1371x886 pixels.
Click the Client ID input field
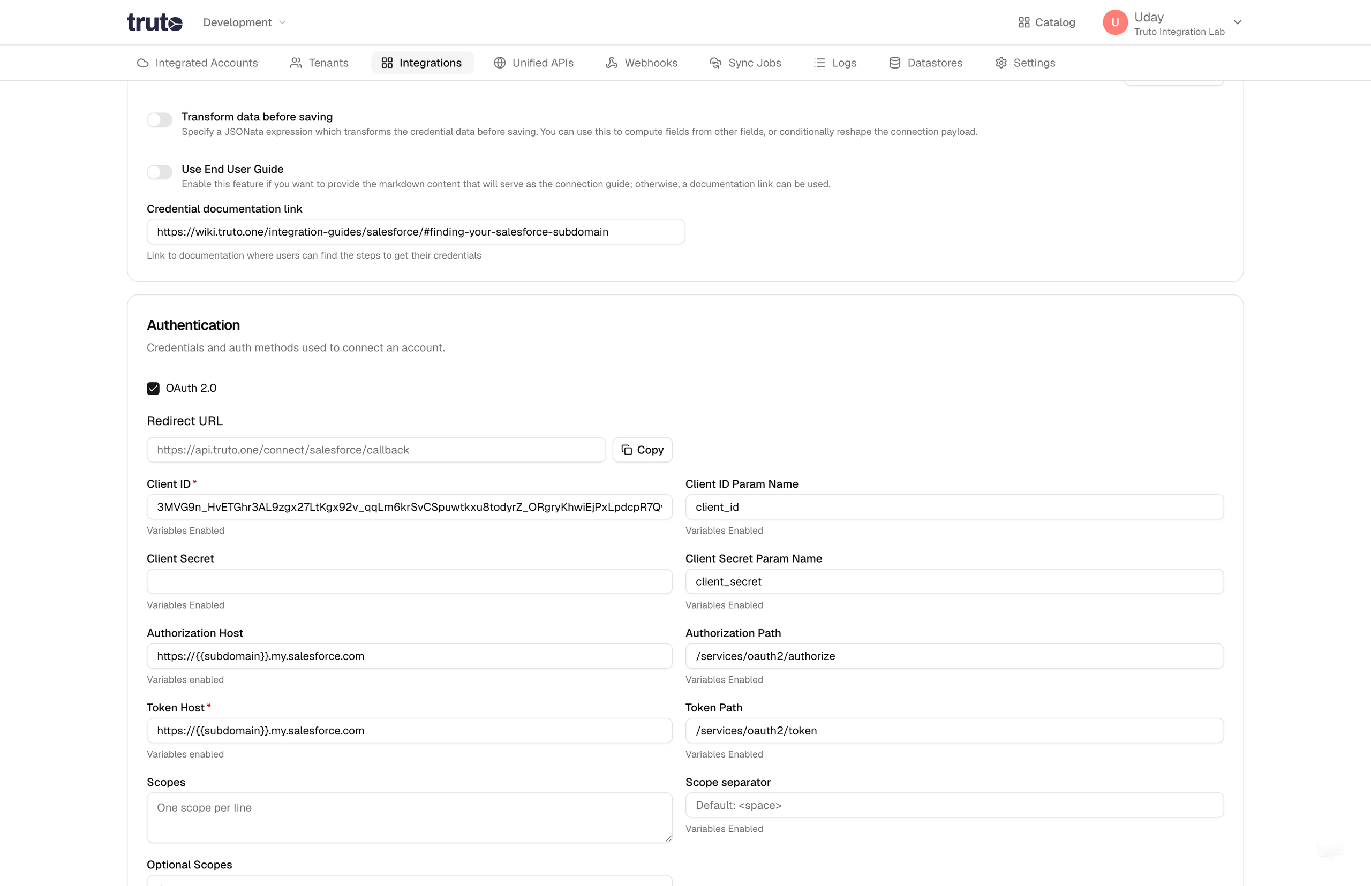409,507
